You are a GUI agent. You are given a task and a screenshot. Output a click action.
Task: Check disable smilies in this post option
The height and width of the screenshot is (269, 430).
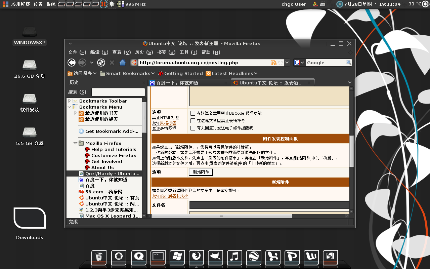point(193,121)
